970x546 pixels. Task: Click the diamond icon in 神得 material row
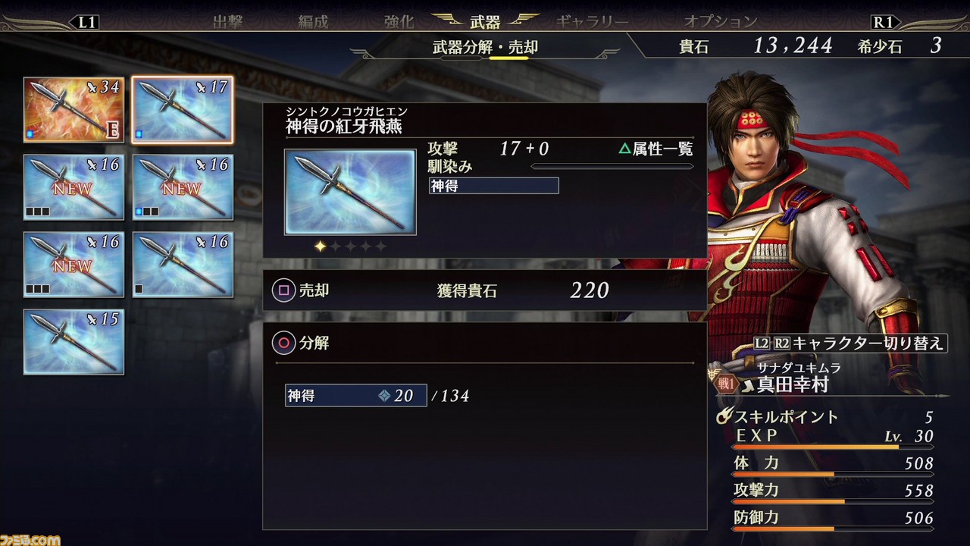[x=384, y=396]
